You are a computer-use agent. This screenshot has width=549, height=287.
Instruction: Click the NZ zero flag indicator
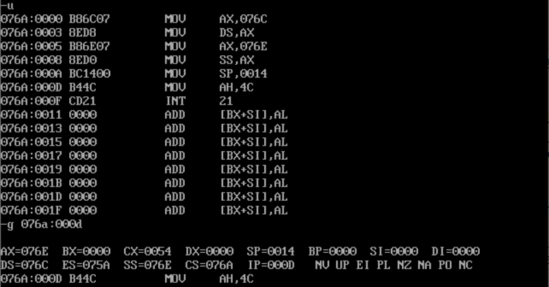[x=404, y=265]
